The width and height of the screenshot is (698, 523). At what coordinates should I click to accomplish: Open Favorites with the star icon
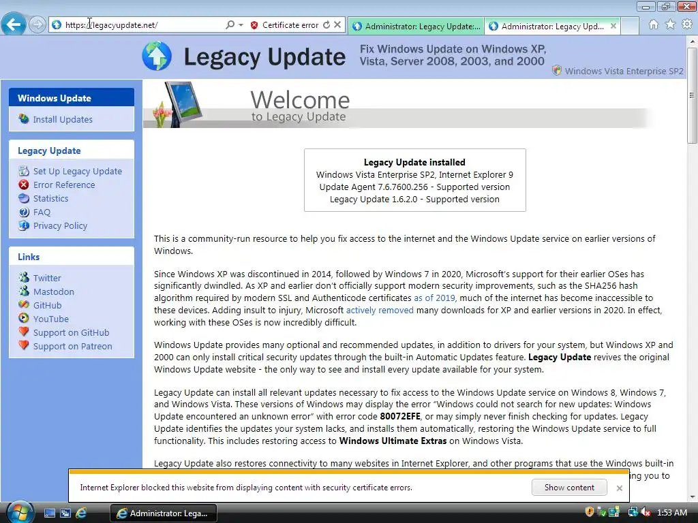[x=671, y=25]
